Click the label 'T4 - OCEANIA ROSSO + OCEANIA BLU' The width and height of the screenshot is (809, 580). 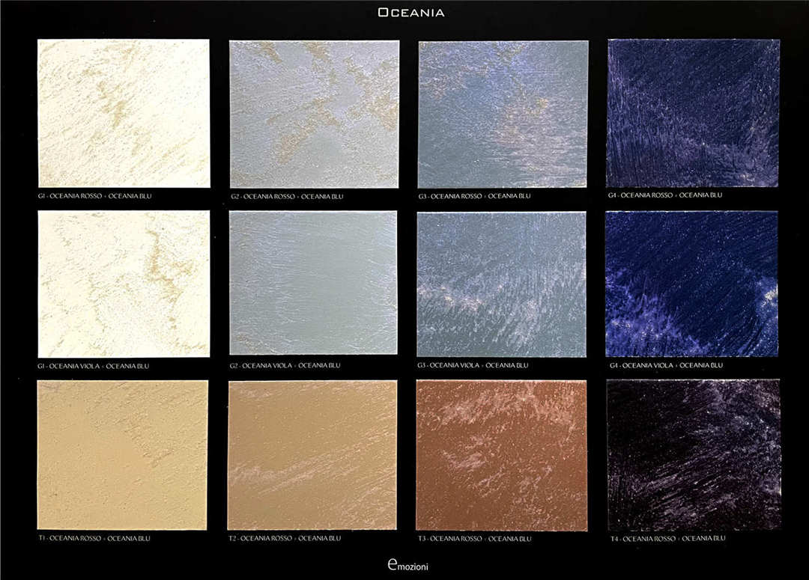668,538
